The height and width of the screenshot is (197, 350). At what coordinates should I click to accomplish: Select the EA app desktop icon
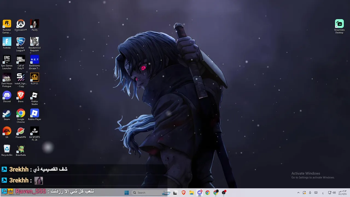[7, 132]
